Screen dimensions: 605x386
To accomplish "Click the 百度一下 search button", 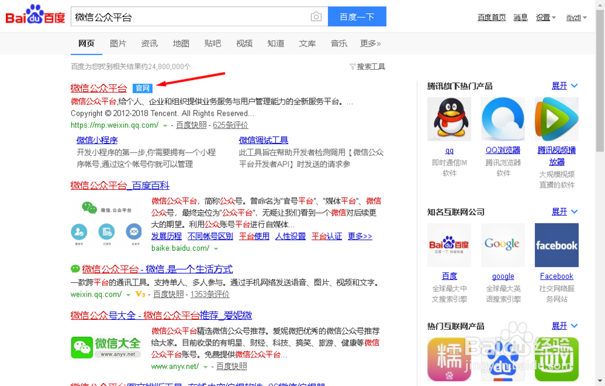I will click(357, 16).
